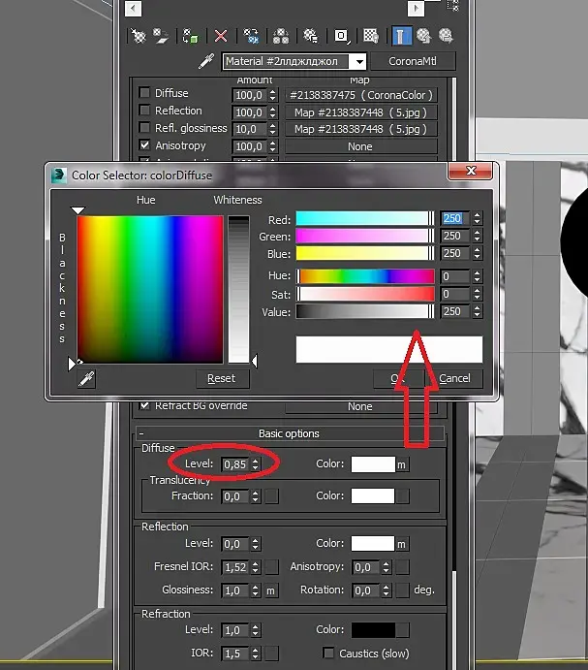Open Refl. glossiness map 5.jpg slot

(361, 129)
